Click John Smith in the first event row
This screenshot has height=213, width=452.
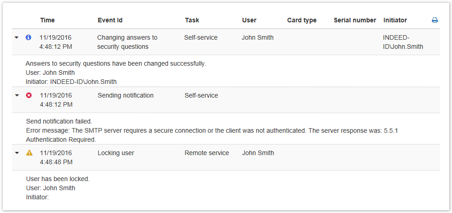point(257,37)
